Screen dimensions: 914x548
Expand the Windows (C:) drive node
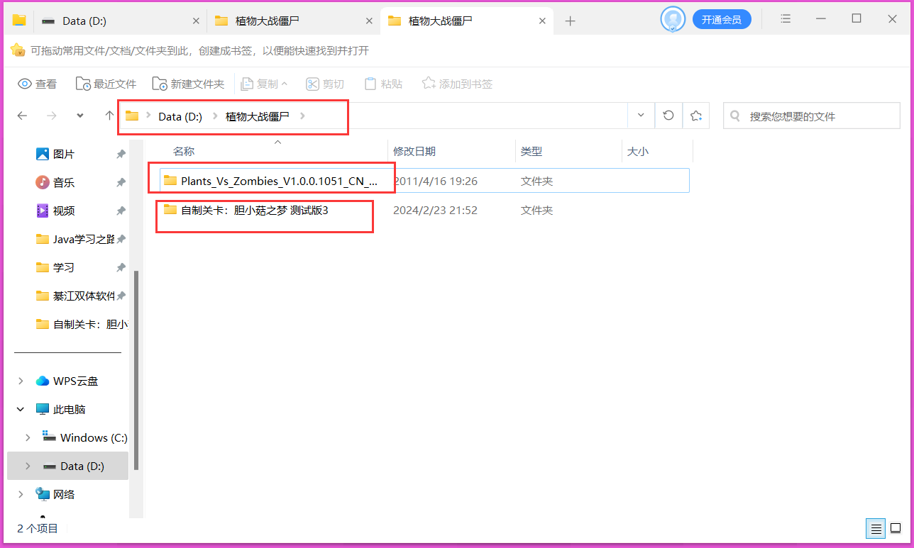[28, 437]
